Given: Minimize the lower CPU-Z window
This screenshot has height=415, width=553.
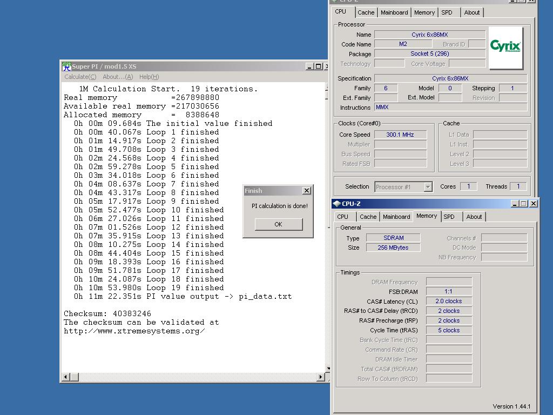Looking at the screenshot, I should (515, 204).
